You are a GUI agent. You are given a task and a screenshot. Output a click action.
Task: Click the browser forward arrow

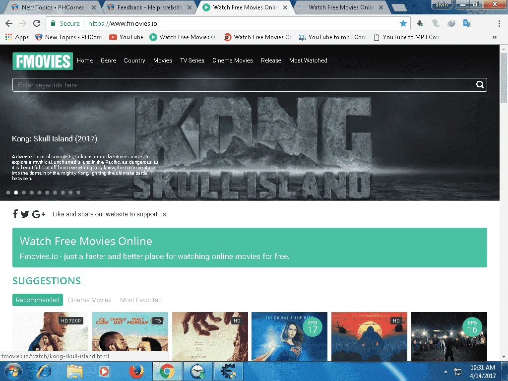point(23,23)
